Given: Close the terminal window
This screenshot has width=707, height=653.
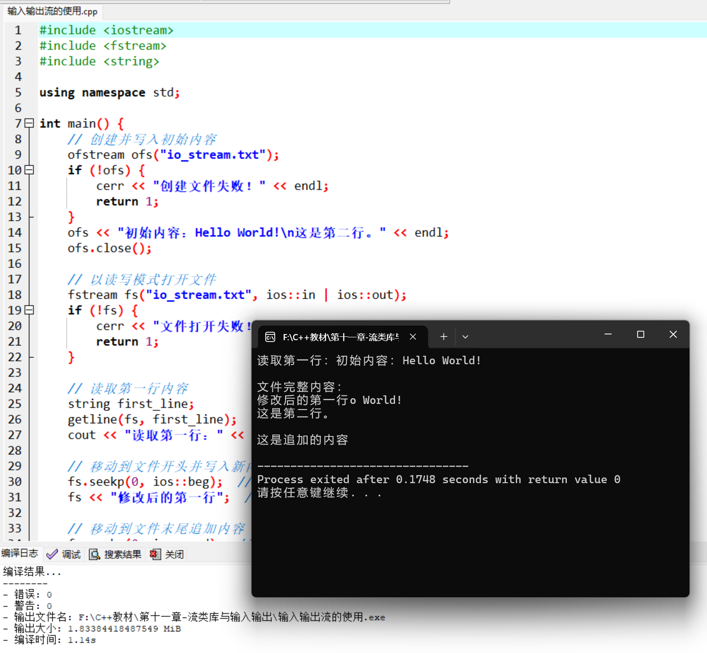Looking at the screenshot, I should click(x=673, y=335).
